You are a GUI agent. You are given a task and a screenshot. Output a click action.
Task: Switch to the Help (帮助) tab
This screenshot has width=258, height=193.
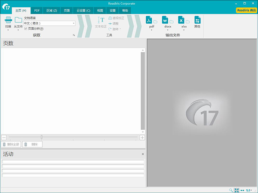(x=125, y=10)
